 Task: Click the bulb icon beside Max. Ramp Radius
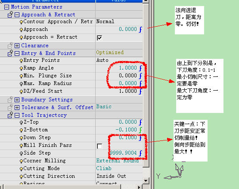[21, 84]
